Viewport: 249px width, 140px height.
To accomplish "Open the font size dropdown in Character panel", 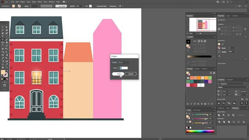I will [229, 91].
